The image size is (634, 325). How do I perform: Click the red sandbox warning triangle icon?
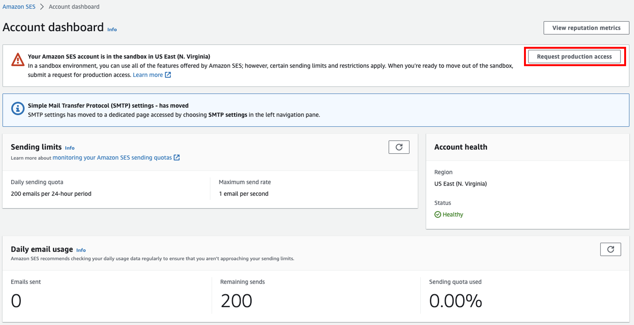(18, 59)
